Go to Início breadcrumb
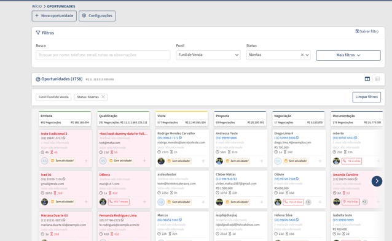Screen dimensions: 392x241 (37, 6)
